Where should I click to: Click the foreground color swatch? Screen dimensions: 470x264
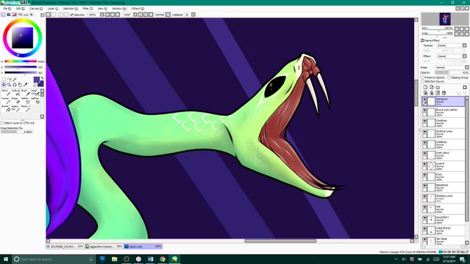[x=37, y=79]
